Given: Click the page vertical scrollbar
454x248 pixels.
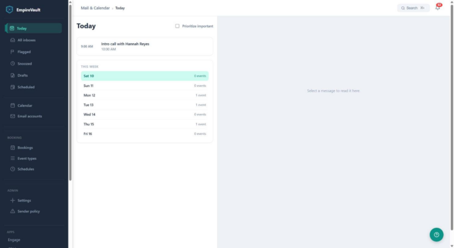Looking at the screenshot, I should [452, 117].
